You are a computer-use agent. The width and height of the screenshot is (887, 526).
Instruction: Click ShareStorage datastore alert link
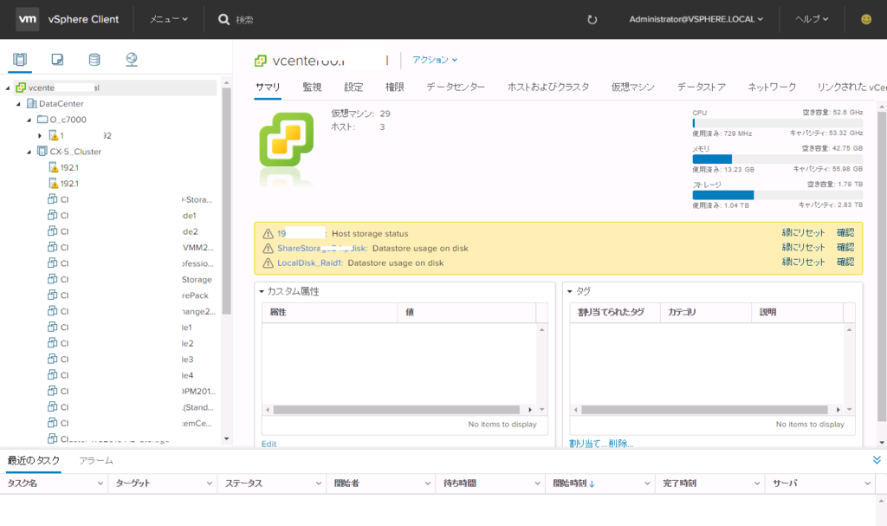322,248
